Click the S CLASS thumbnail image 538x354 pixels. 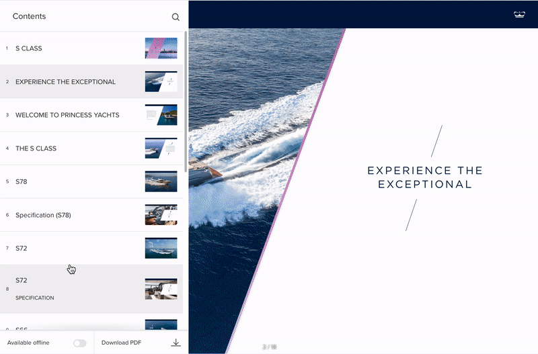pos(161,48)
